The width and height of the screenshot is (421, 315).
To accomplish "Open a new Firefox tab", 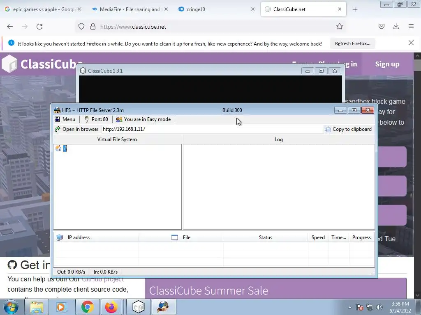I will pyautogui.click(x=355, y=9).
